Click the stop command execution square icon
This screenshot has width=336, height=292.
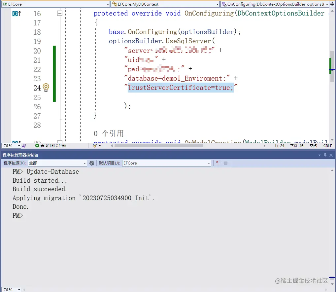(x=226, y=163)
